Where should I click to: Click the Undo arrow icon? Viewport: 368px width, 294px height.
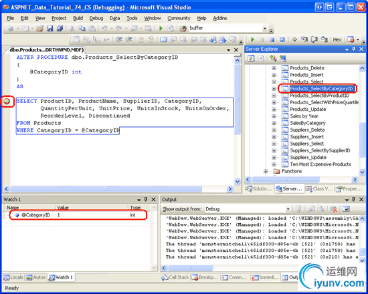click(104, 29)
